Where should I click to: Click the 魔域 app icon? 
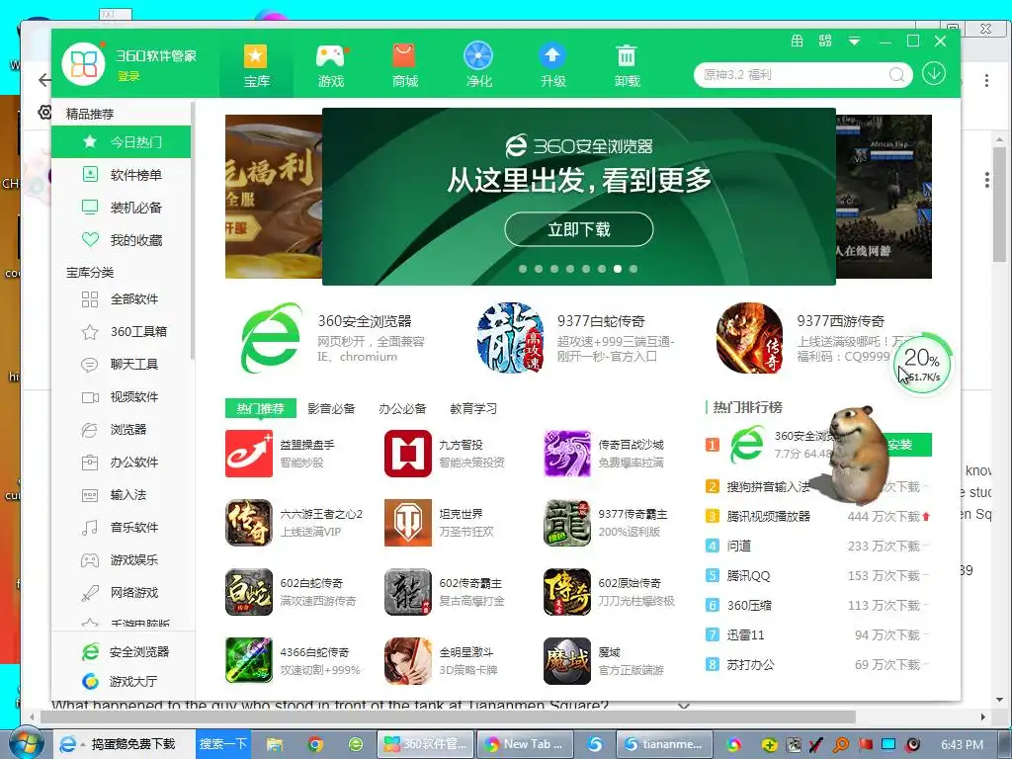[x=567, y=661]
